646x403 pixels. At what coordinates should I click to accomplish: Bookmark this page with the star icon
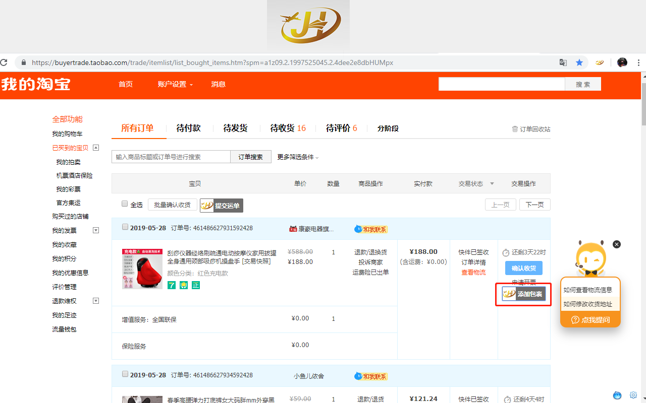579,62
